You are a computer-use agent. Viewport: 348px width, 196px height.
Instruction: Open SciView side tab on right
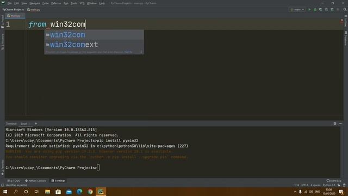coord(346,21)
